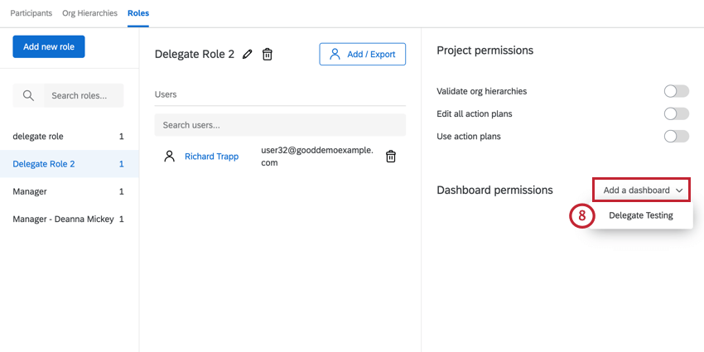704x352 pixels.
Task: Click the pencil icon to rename Delegate Role 2
Action: 248,55
